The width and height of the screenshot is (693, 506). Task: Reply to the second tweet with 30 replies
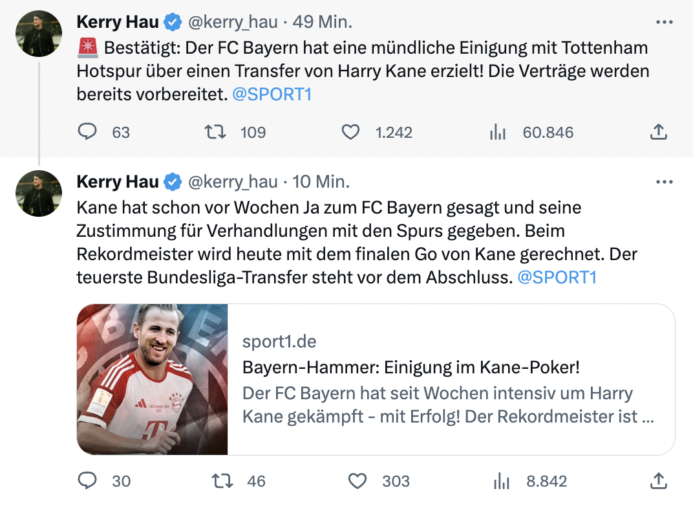coord(87,481)
